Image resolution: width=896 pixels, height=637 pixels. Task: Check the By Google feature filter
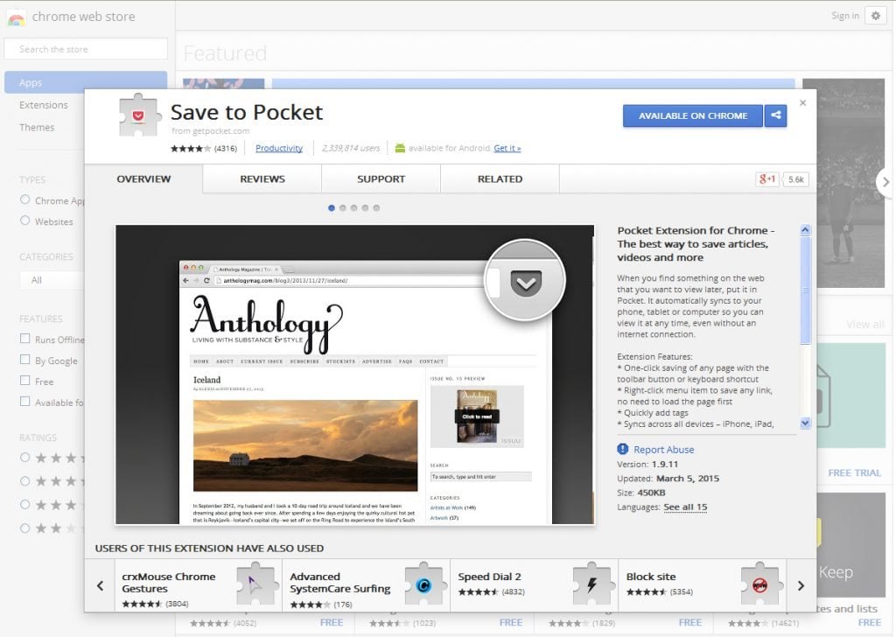click(25, 360)
